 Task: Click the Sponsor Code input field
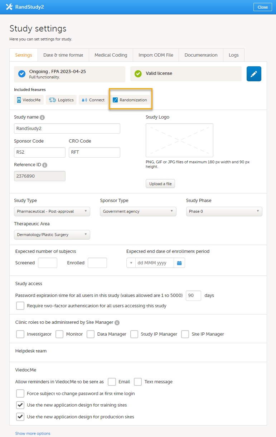pyautogui.click(x=39, y=152)
